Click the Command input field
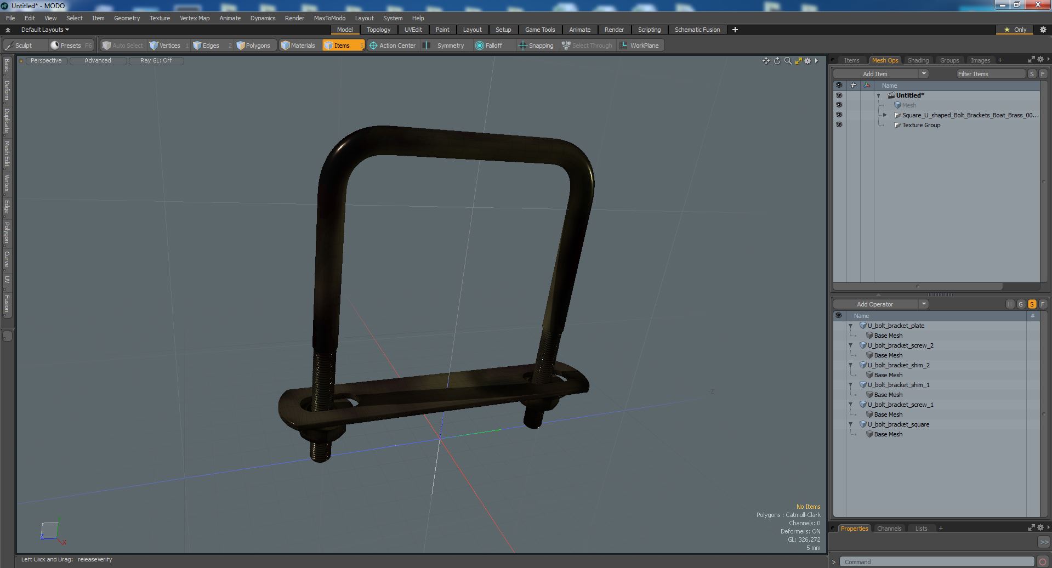Image resolution: width=1052 pixels, height=568 pixels. pos(936,562)
